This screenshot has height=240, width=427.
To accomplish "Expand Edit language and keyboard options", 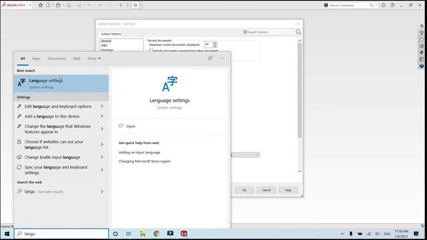I will click(102, 107).
